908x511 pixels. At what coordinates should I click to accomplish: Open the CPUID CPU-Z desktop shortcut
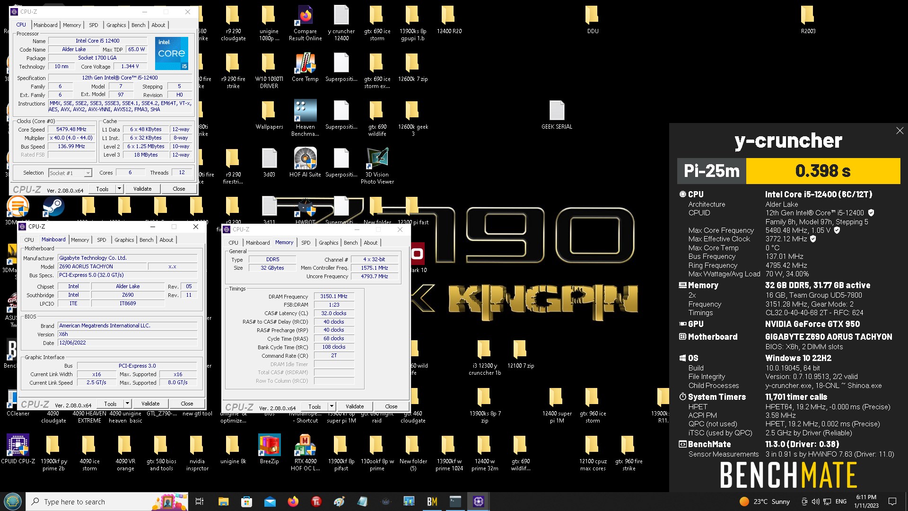(18, 449)
